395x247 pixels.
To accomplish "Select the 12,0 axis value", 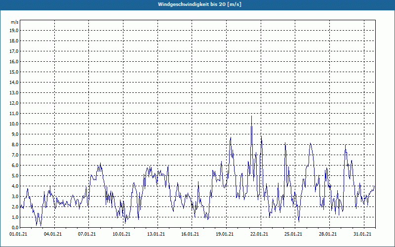I will 14,103.
